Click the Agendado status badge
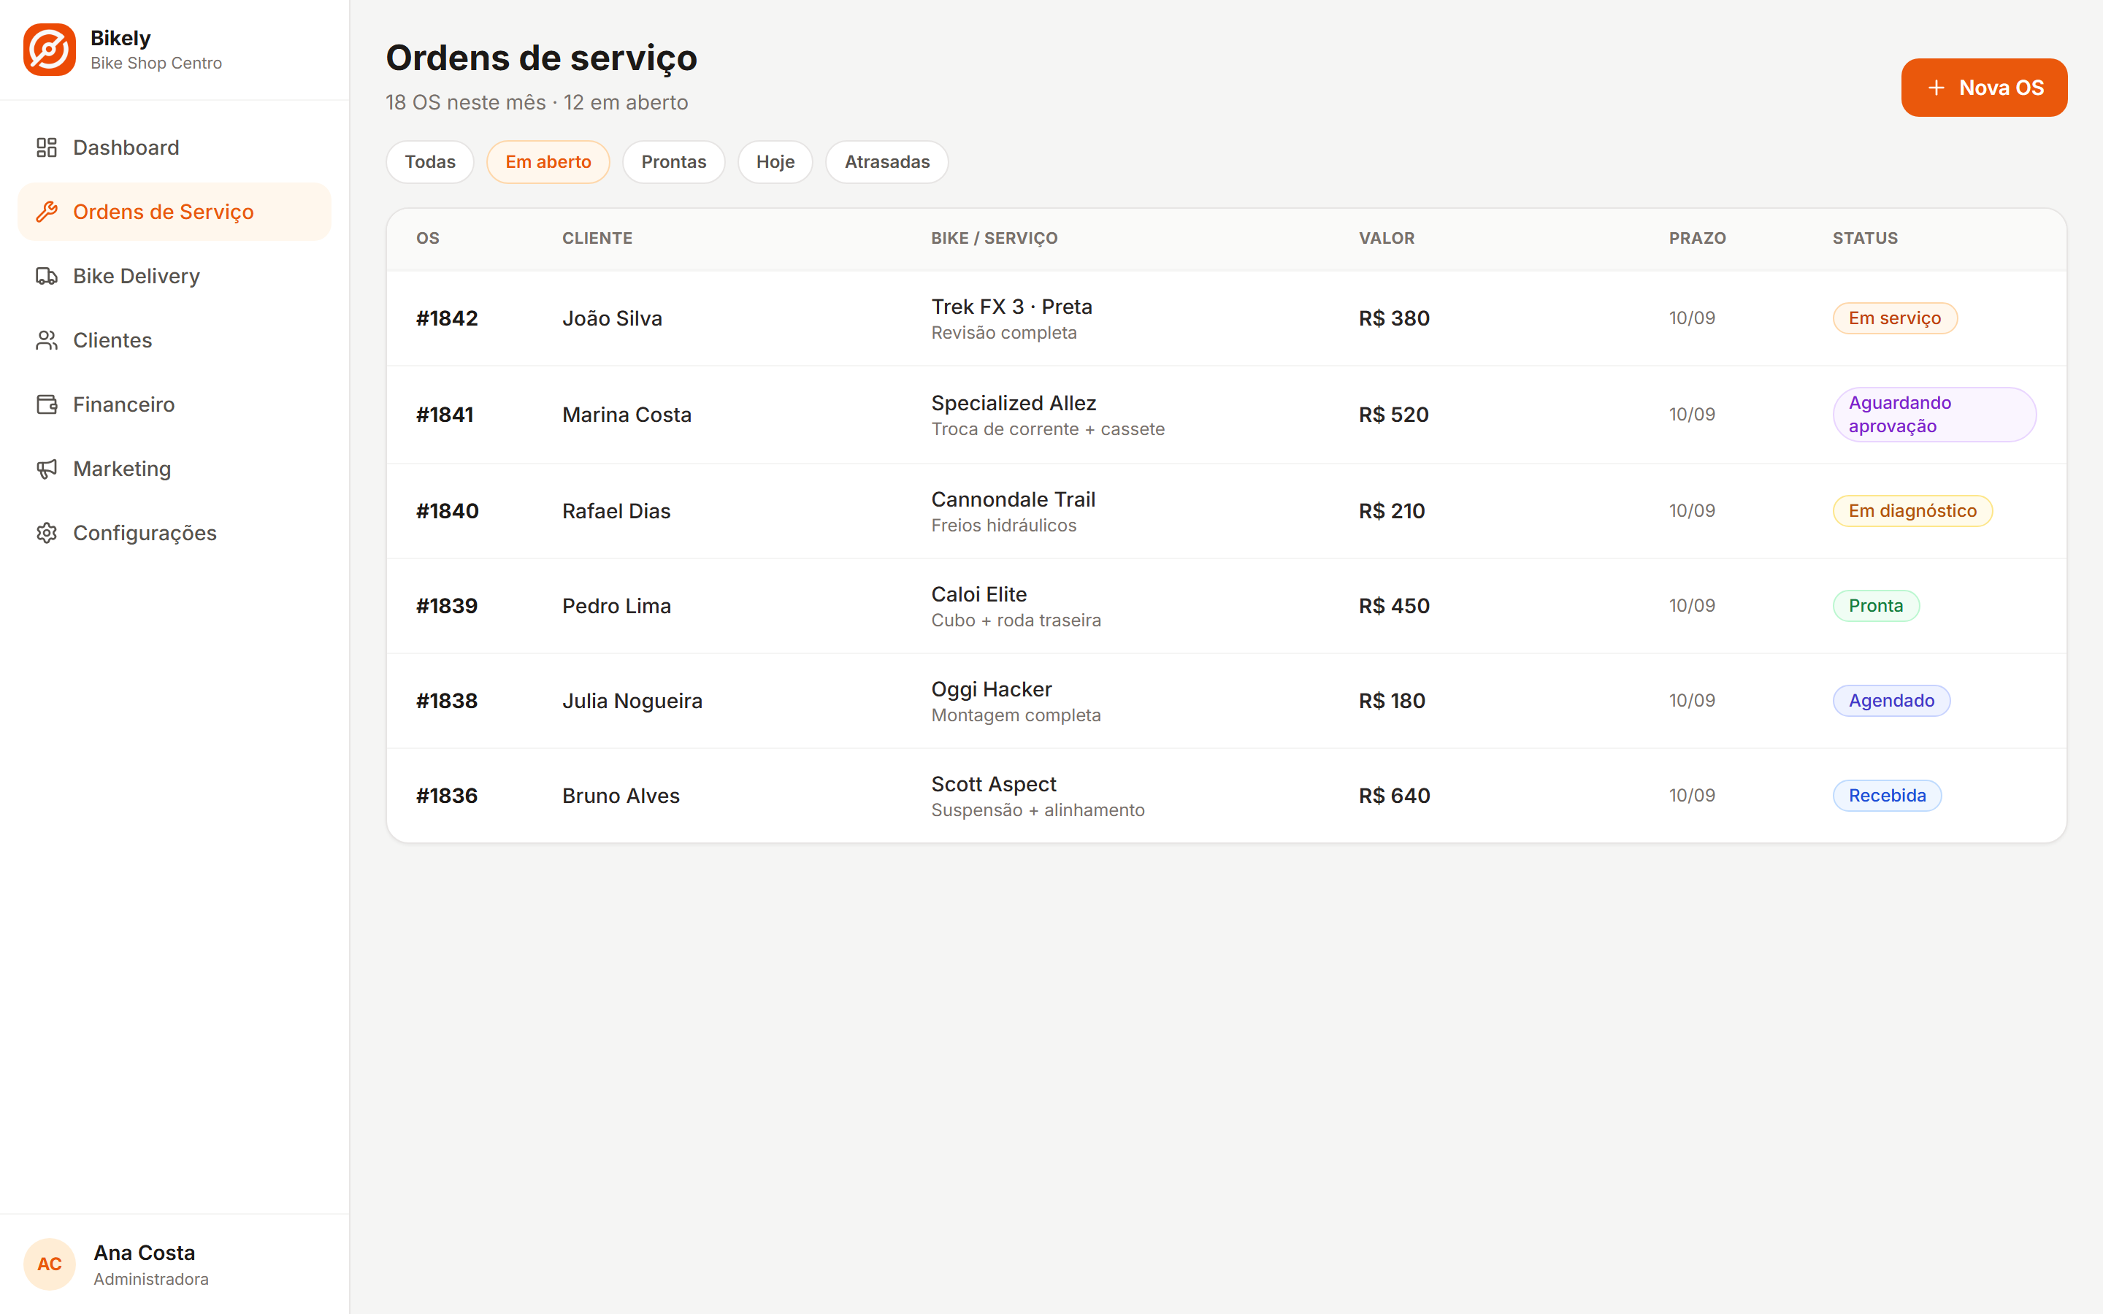 pyautogui.click(x=1892, y=701)
